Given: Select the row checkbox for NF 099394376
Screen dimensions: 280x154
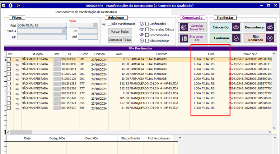Looking at the screenshot, I should click(x=9, y=59).
